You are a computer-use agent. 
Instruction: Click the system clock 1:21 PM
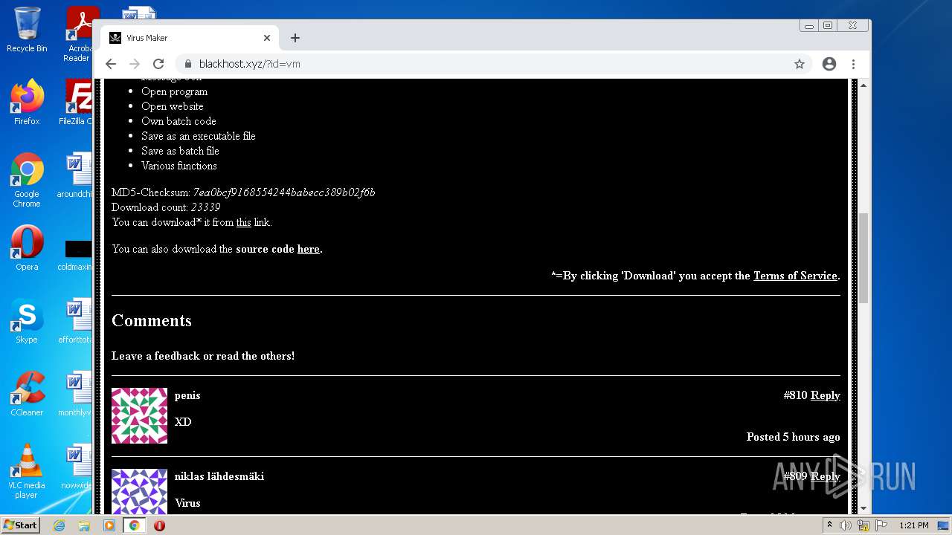pyautogui.click(x=913, y=525)
